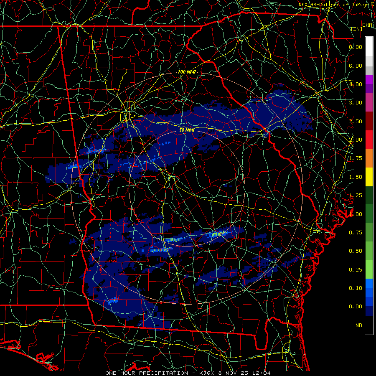The height and width of the screenshot is (376, 376).
Task: Pick the orange swatch beside 1.75
Action: click(369, 158)
